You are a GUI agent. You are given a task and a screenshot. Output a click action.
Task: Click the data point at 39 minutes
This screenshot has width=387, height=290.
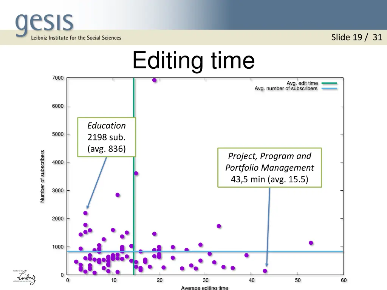(x=246, y=255)
